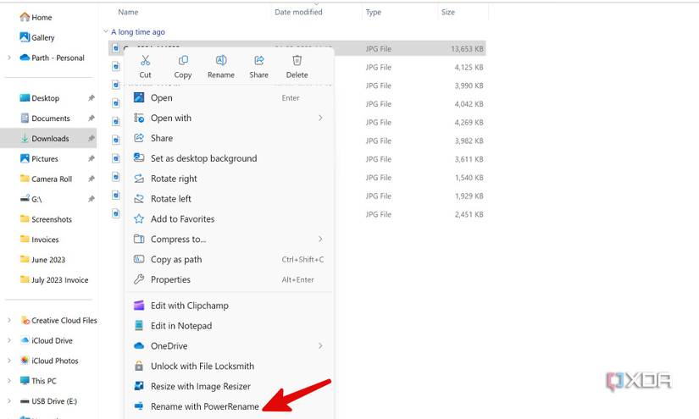This screenshot has height=419, width=699.
Task: Click the Rename icon at menu top
Action: click(x=221, y=61)
